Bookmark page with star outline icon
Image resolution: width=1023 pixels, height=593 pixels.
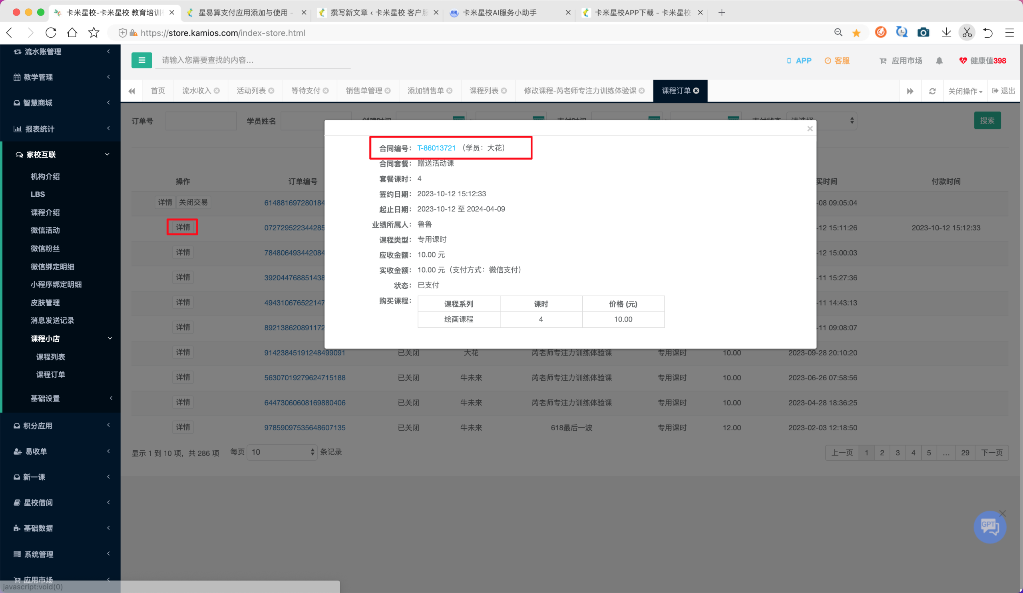[x=94, y=33]
